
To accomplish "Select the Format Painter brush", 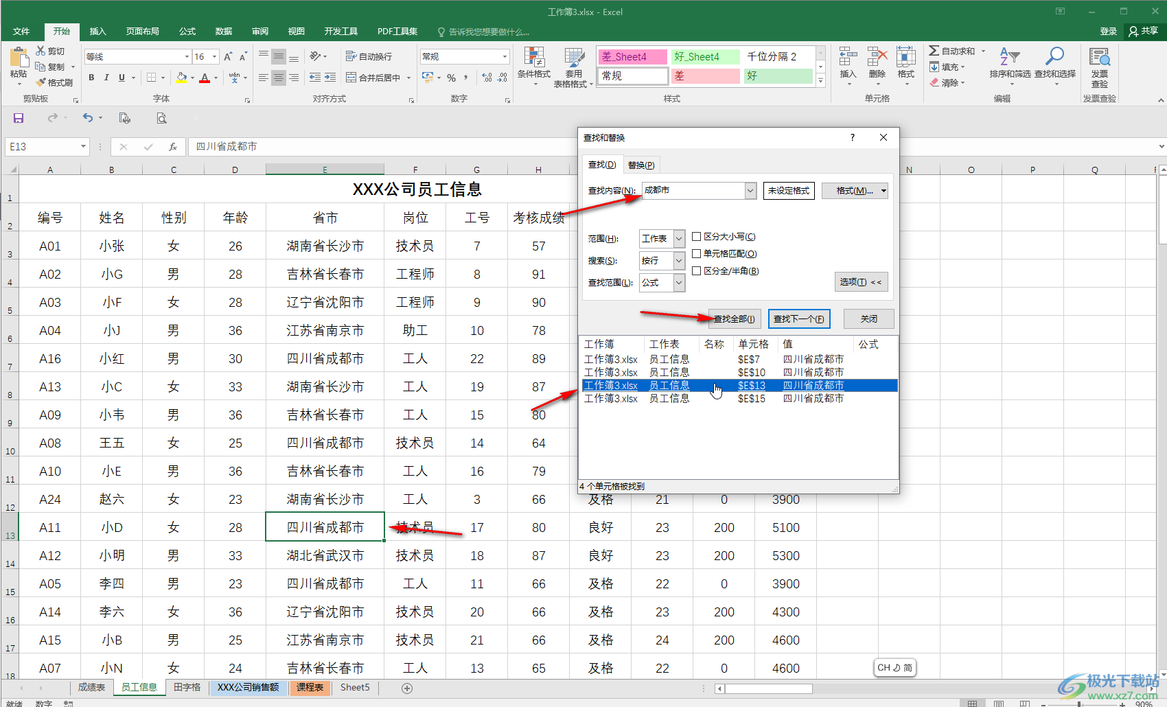I will click(x=41, y=82).
